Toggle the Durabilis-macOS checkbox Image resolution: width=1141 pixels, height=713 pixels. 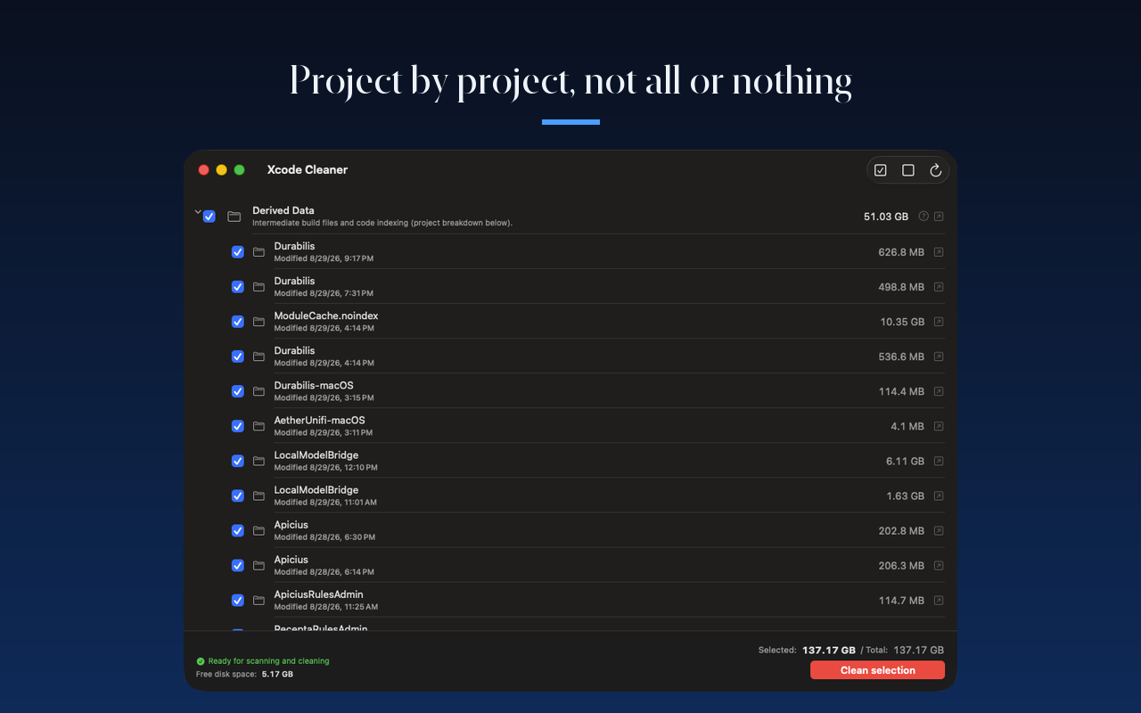238,391
